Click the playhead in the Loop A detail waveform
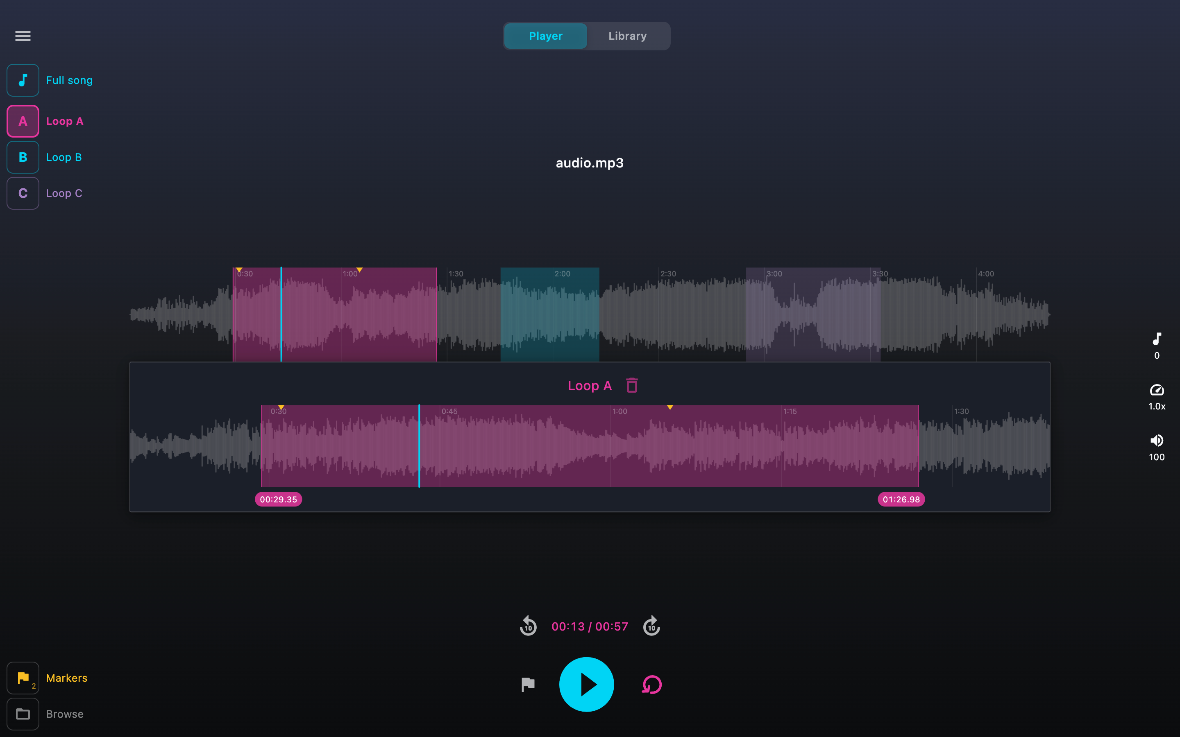This screenshot has height=737, width=1180. 419,445
